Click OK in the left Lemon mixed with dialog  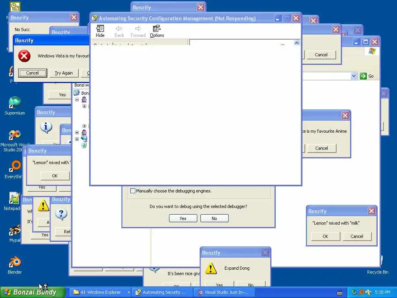coord(55,176)
